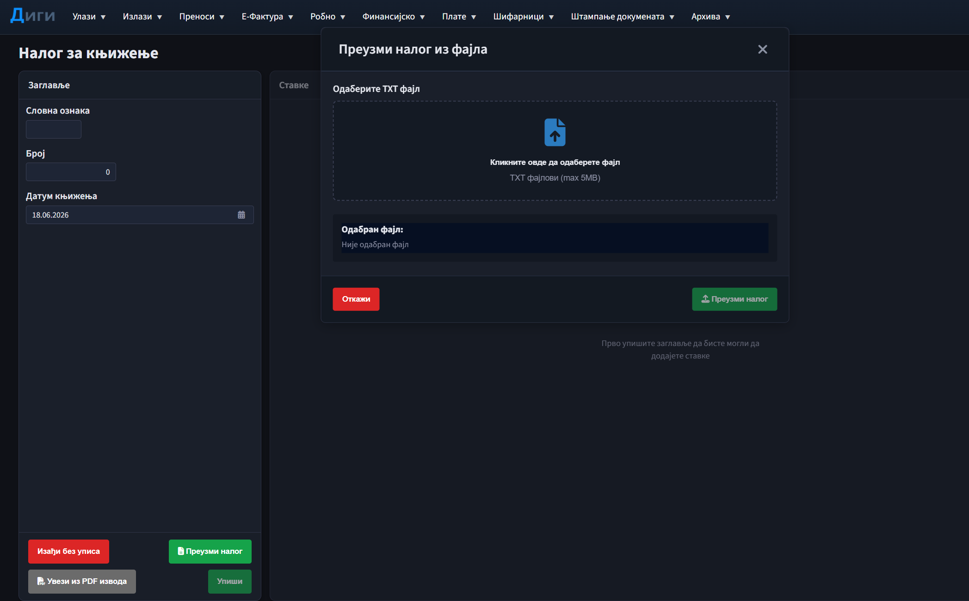Click the Откажи button in dialog

(x=356, y=299)
